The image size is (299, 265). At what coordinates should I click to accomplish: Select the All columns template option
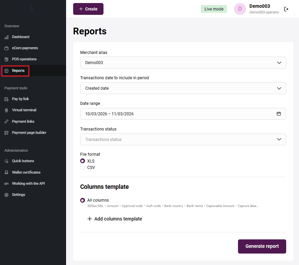83,200
